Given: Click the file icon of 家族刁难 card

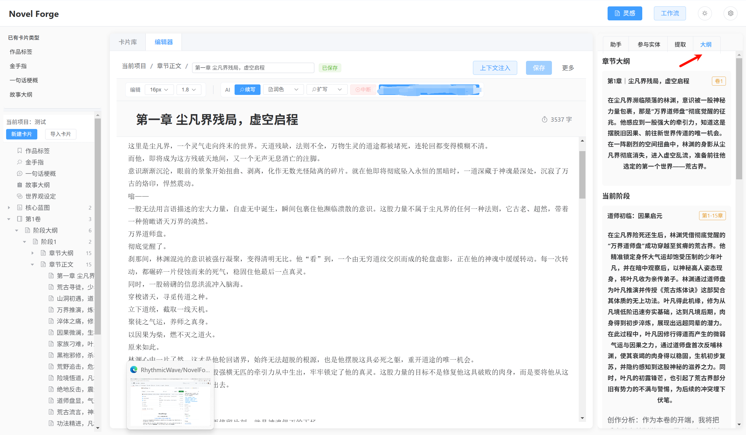Looking at the screenshot, I should (x=51, y=344).
